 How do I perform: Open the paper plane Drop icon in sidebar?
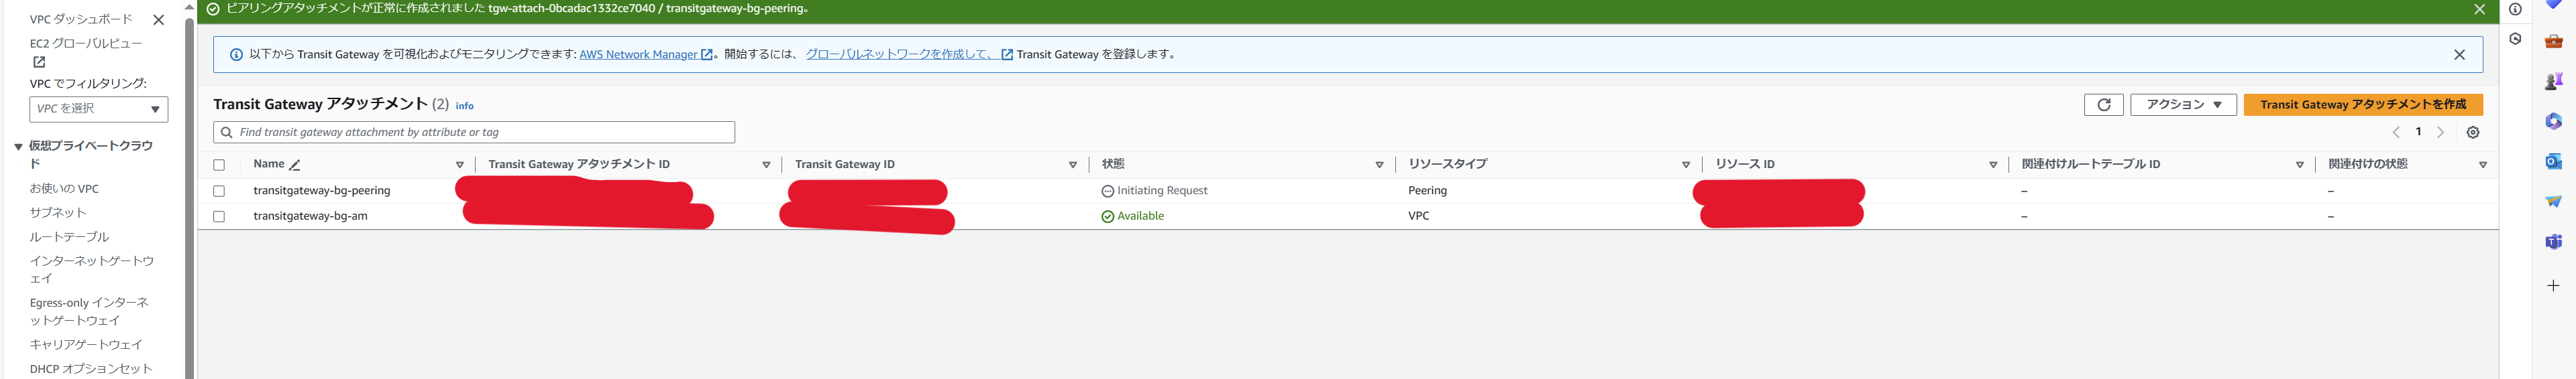point(2553,202)
